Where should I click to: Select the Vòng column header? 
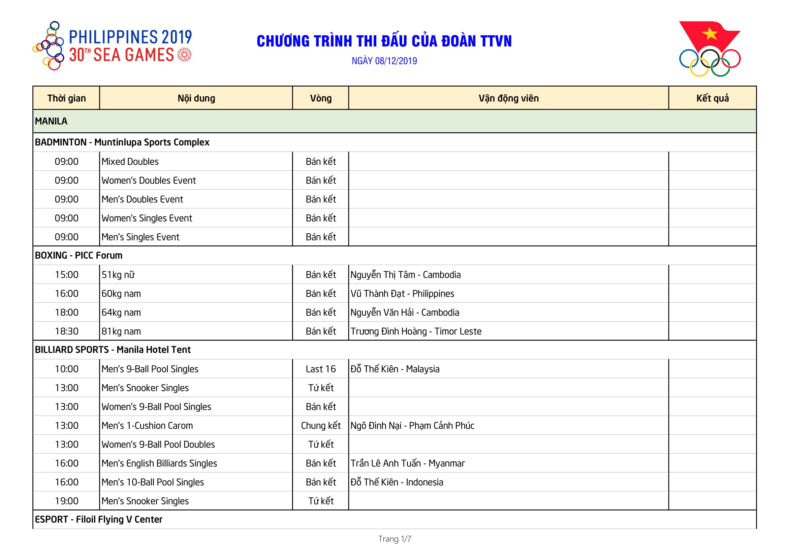pos(320,98)
